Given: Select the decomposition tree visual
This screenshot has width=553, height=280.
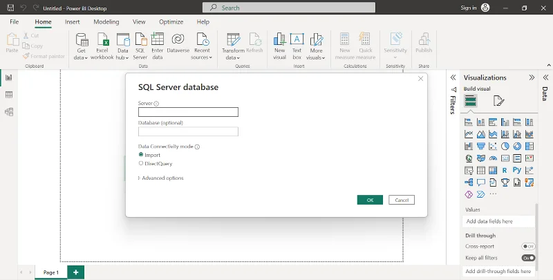Looking at the screenshot, I should [x=469, y=183].
